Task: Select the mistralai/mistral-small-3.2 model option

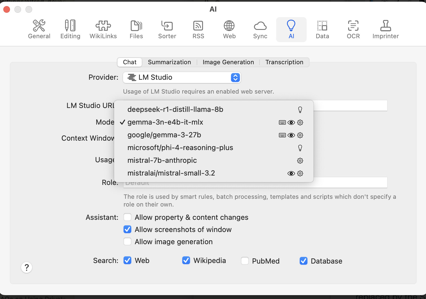Action: click(171, 173)
